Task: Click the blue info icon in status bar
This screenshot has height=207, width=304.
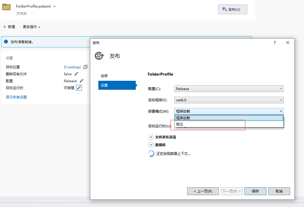Action: tap(6, 42)
